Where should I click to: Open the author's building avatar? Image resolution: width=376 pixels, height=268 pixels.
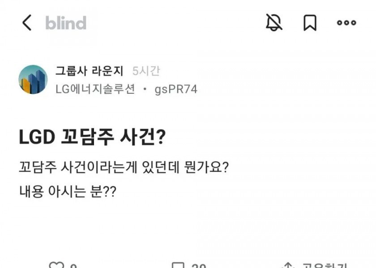point(33,80)
